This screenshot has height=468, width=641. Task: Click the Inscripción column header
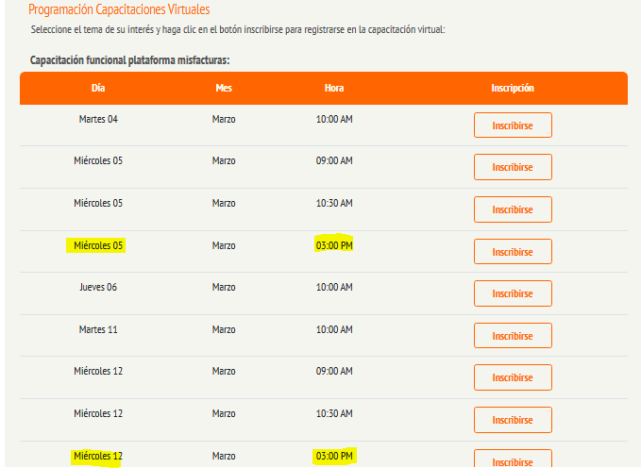point(513,88)
